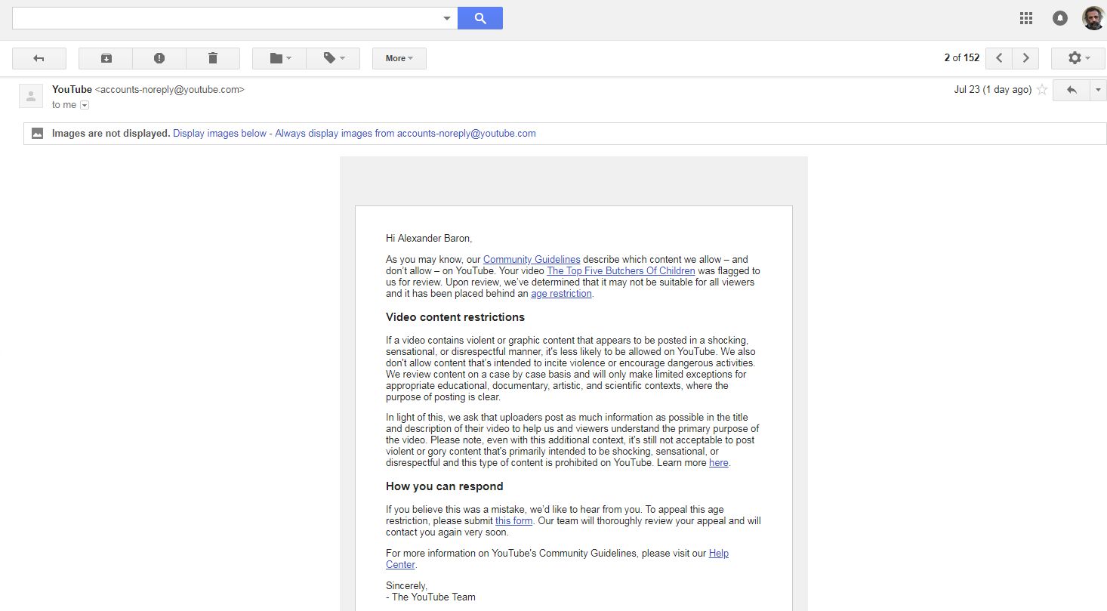
Task: Archive this email
Action: 106,58
